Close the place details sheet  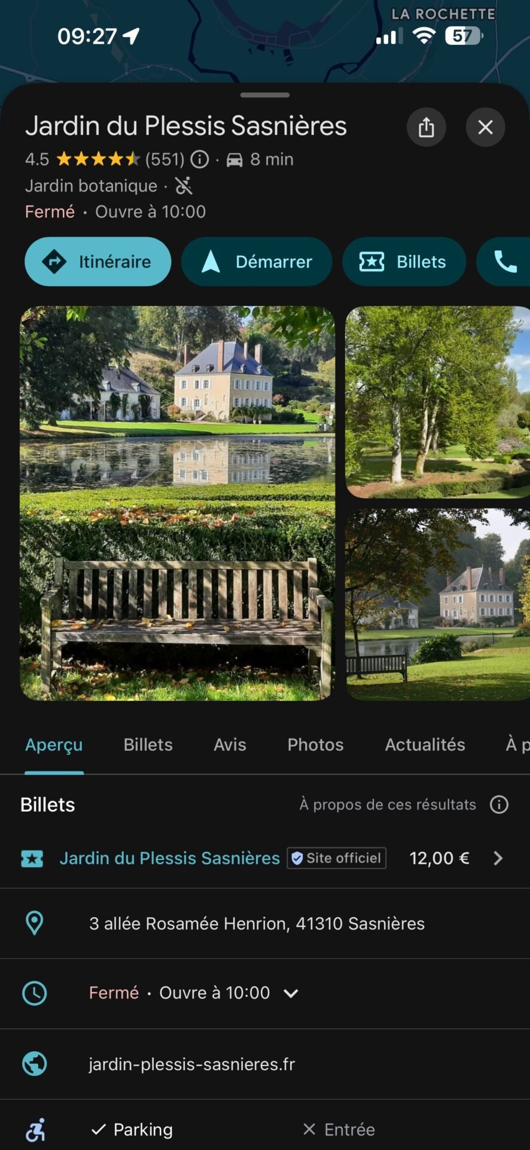(485, 127)
